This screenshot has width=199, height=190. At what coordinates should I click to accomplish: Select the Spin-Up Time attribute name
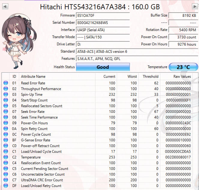[x=32, y=95]
